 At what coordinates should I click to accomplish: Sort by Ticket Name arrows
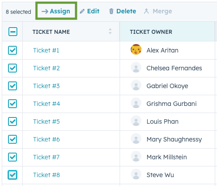[x=110, y=31]
